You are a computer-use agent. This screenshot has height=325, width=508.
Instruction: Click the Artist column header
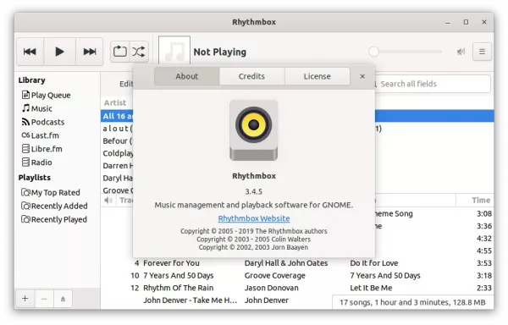[x=115, y=102]
